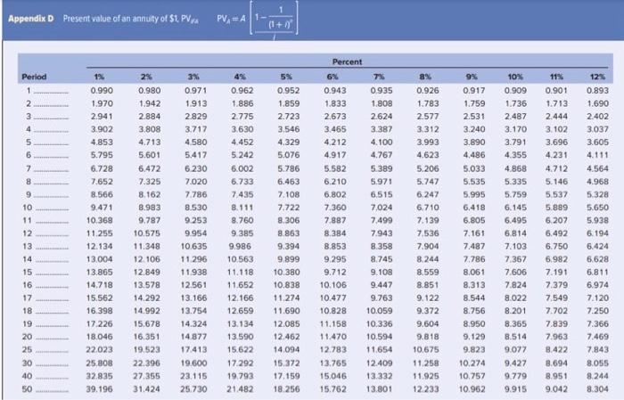The image size is (624, 400).
Task: Click value 8.851 for period 16 at 8%
Action: (x=428, y=285)
